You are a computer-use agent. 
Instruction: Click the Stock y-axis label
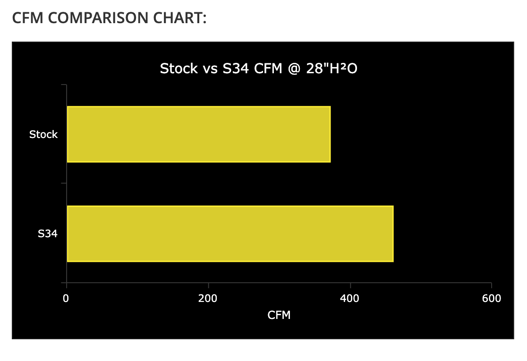click(43, 134)
